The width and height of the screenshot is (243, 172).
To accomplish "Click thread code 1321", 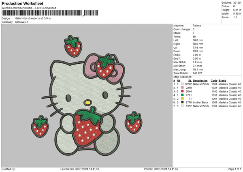I will 214,88.
